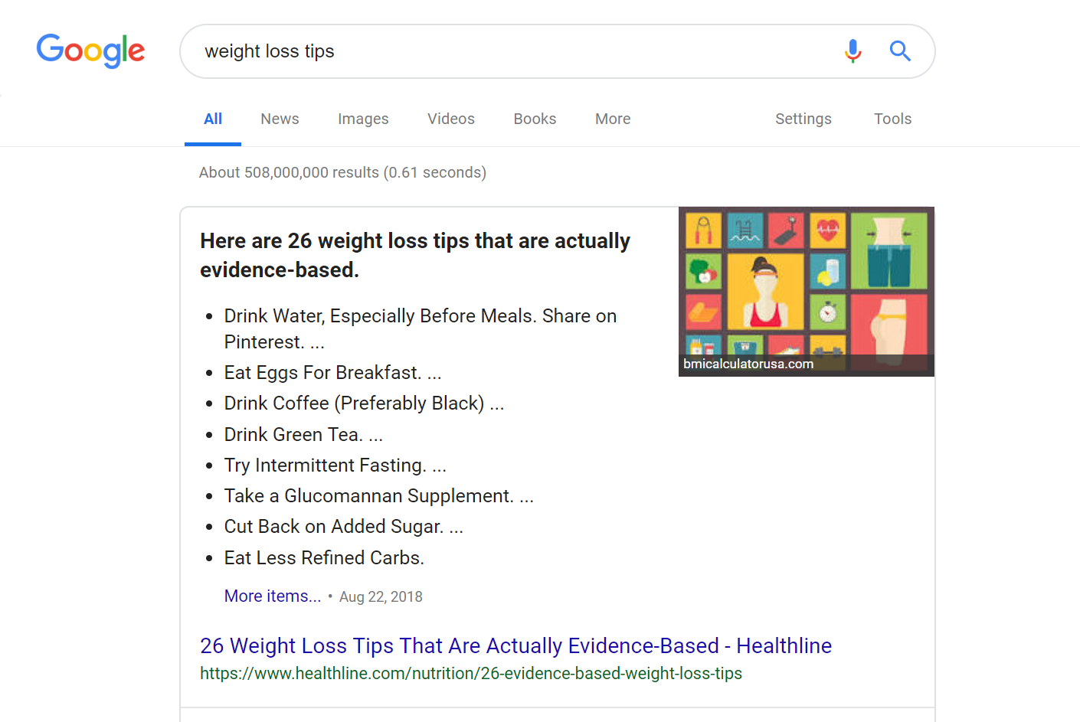Viewport: 1080px width, 722px height.
Task: Switch to the Images search tab
Action: (363, 119)
